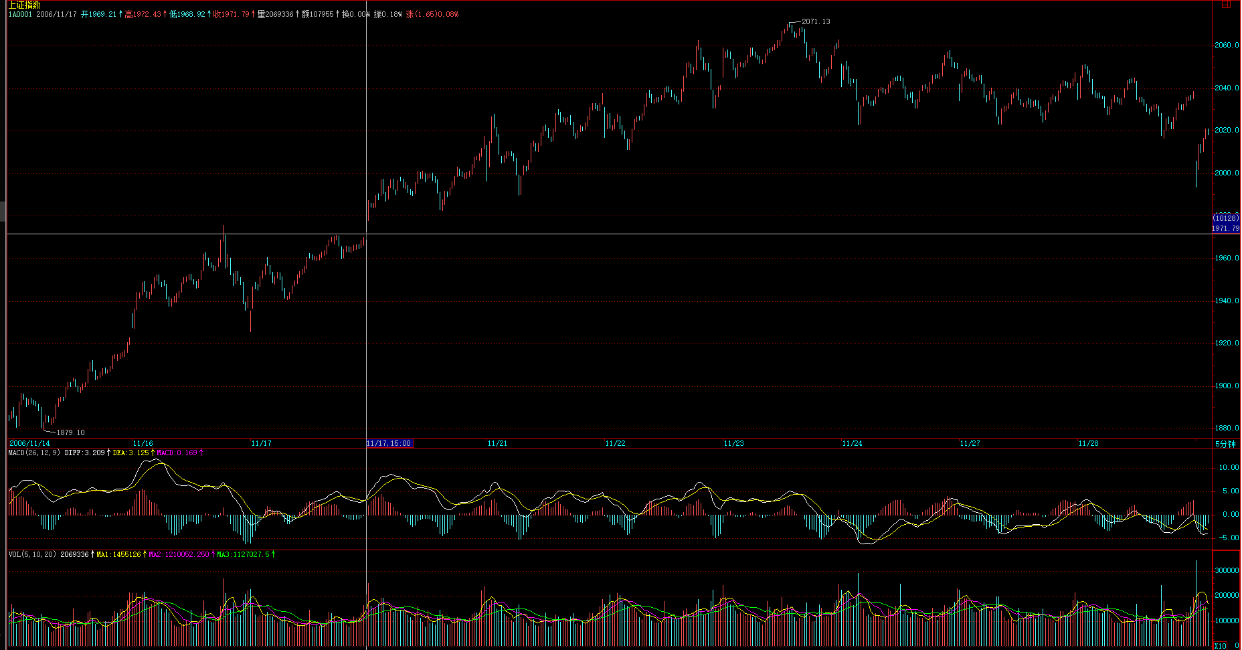Click the 2060.0 price axis label

1227,46
